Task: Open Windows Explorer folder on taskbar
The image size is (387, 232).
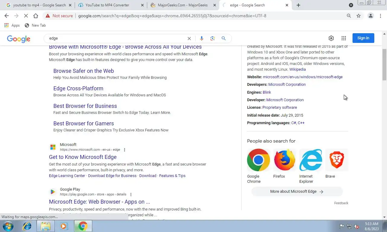Action: (46, 226)
